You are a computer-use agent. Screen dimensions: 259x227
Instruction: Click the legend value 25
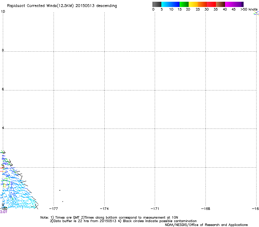coord(198,9)
